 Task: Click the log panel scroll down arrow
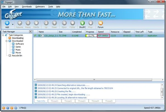(x=162, y=98)
